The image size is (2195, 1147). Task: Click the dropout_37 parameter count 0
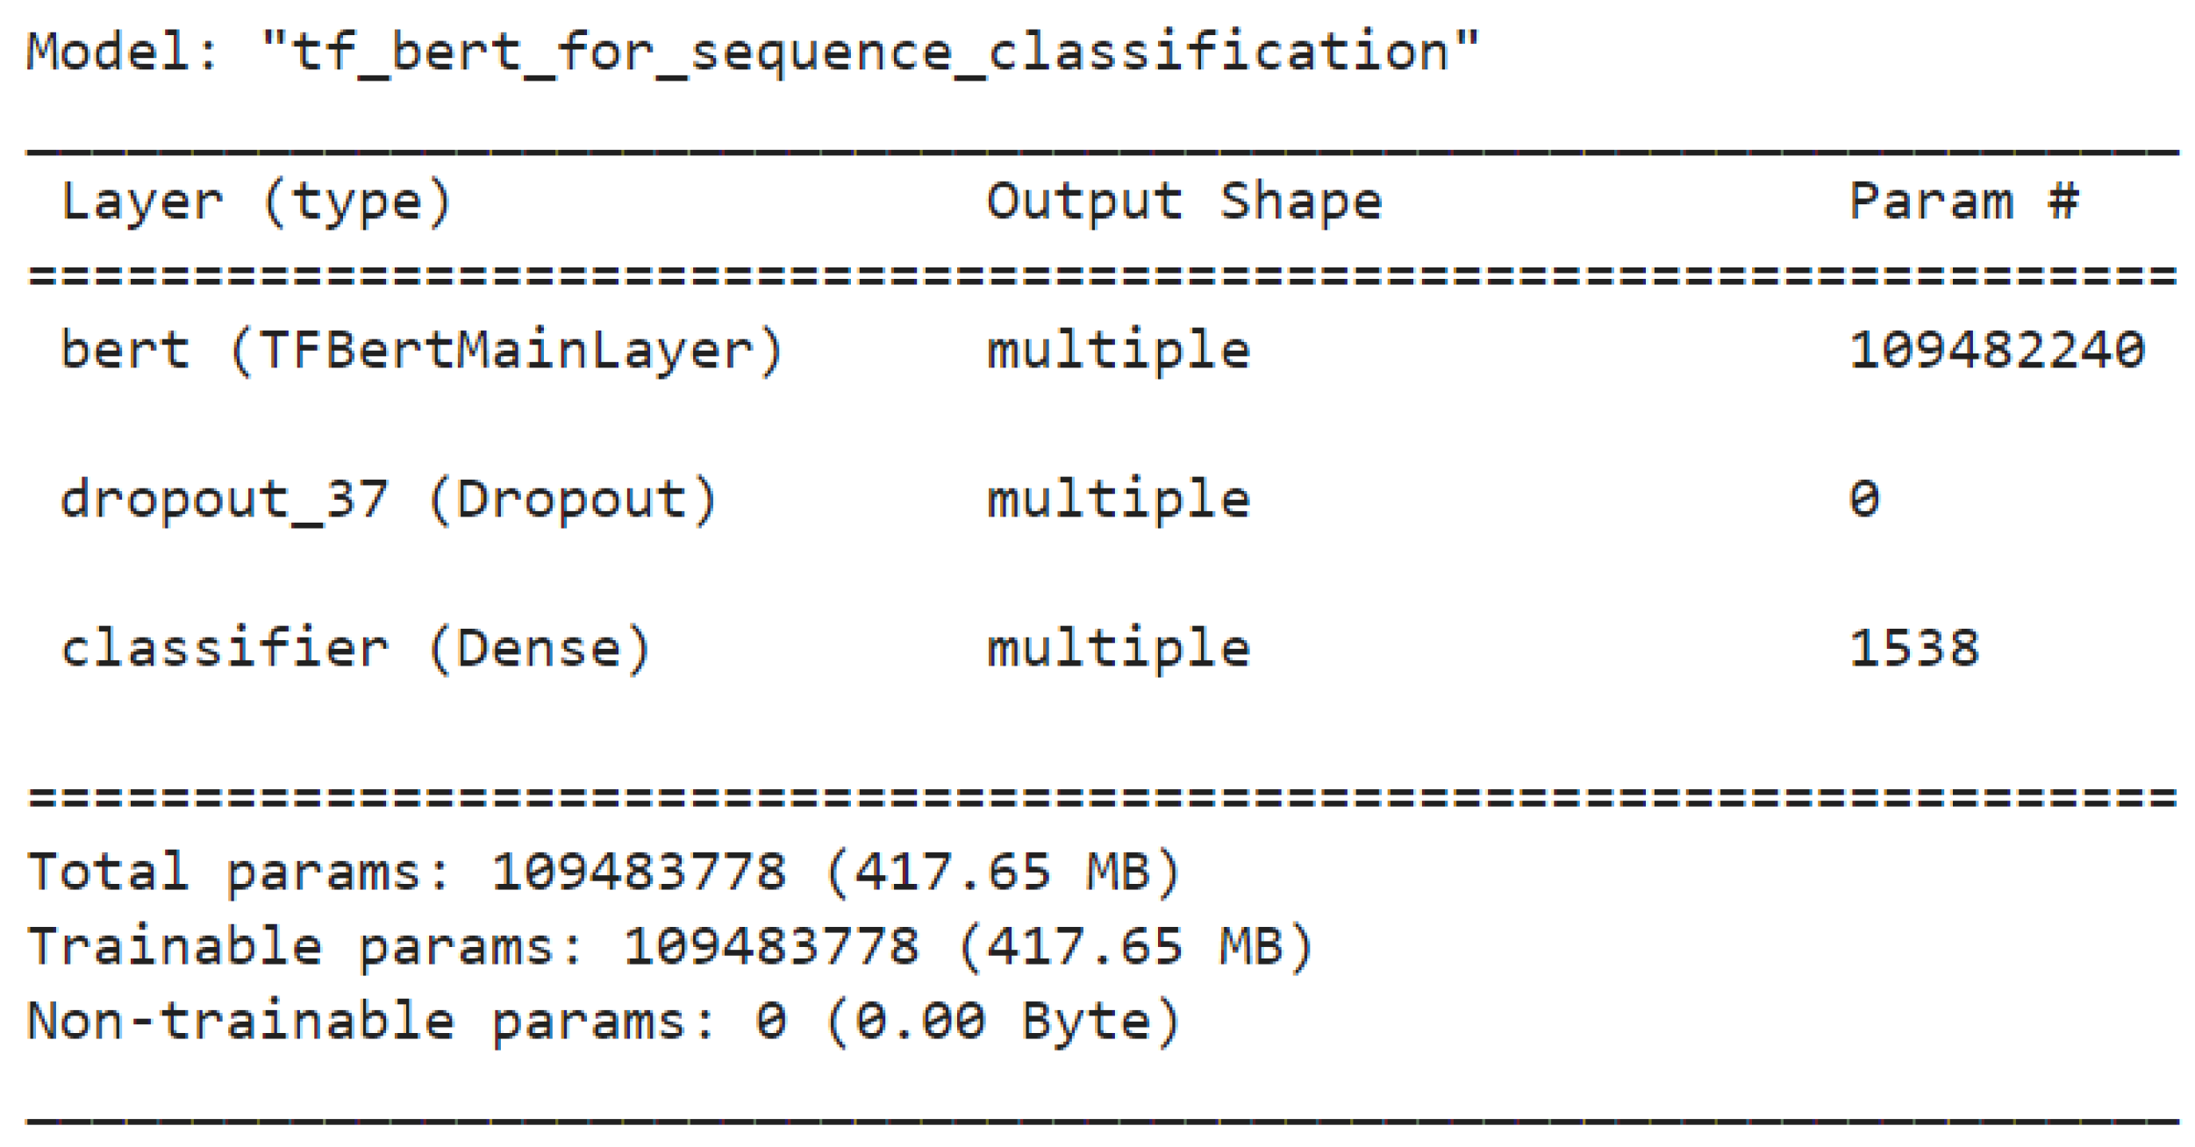(x=1864, y=501)
